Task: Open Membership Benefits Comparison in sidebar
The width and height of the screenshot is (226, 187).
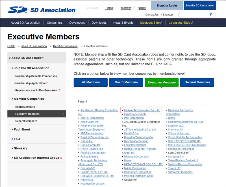Action: pos(36,76)
